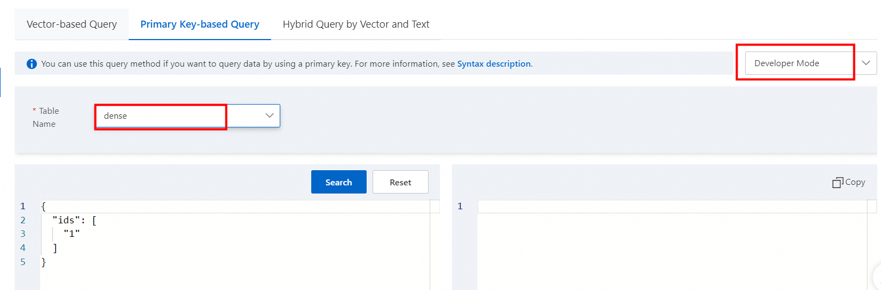Click the Reset button

[400, 182]
